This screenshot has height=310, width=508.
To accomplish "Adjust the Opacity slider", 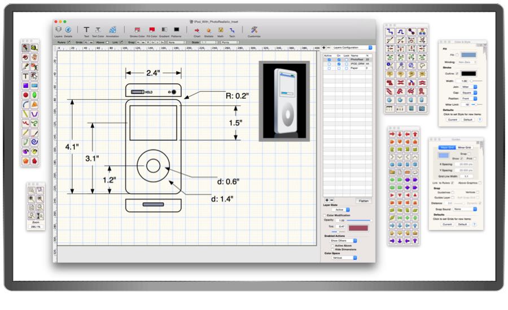I will (358, 220).
